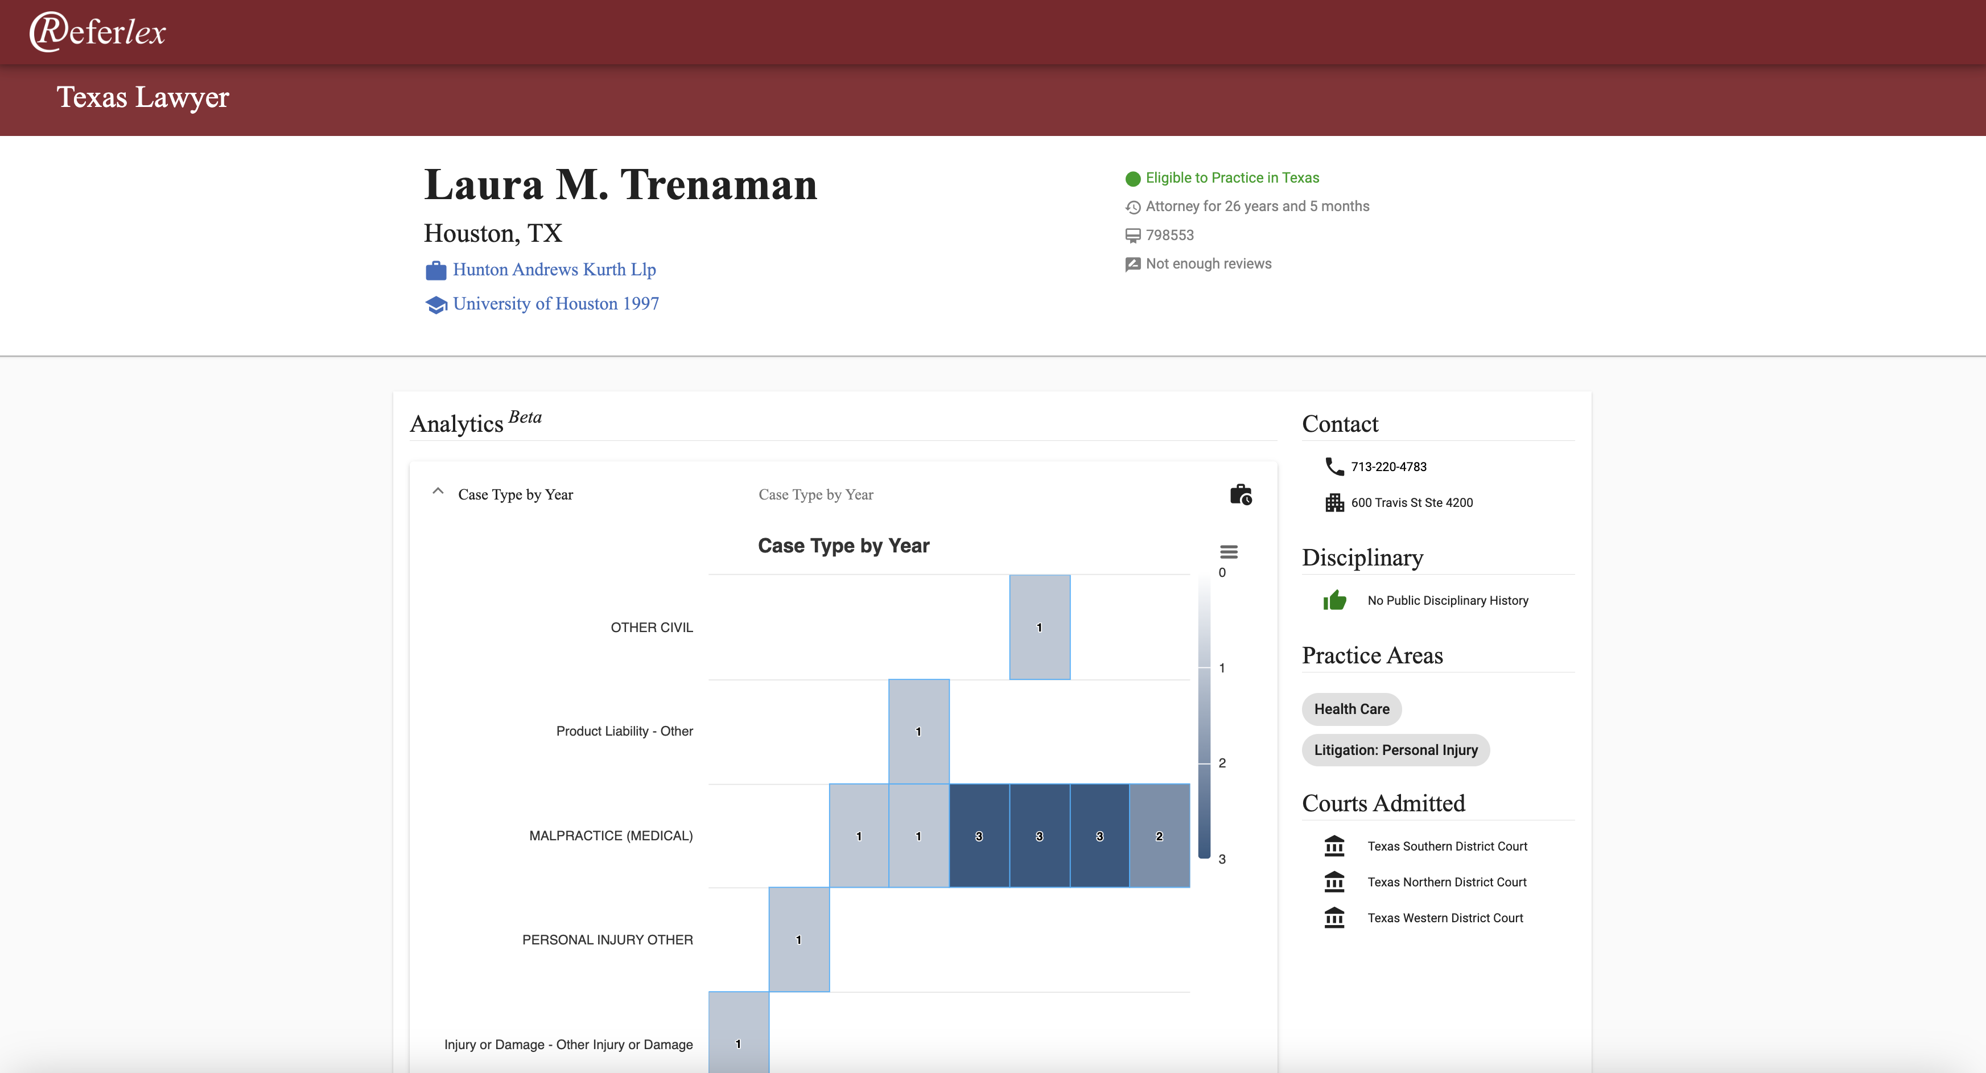Click the MALPRACTICE (MEDICAL) cell showing 2
Viewport: 1986px width, 1073px height.
[1160, 836]
